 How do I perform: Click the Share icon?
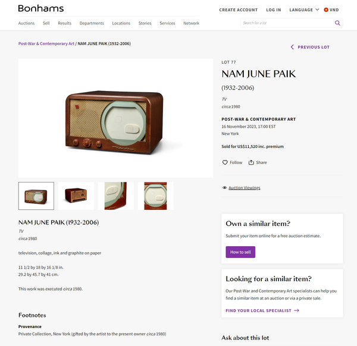click(251, 162)
